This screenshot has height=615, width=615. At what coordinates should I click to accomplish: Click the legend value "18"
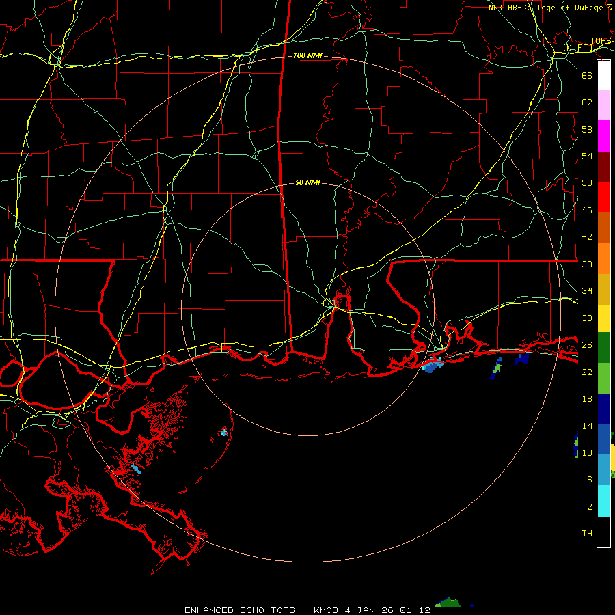coord(587,399)
